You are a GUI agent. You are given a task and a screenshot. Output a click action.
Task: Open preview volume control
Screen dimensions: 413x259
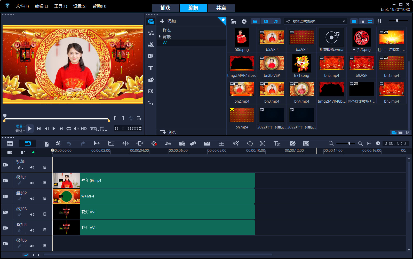point(76,128)
